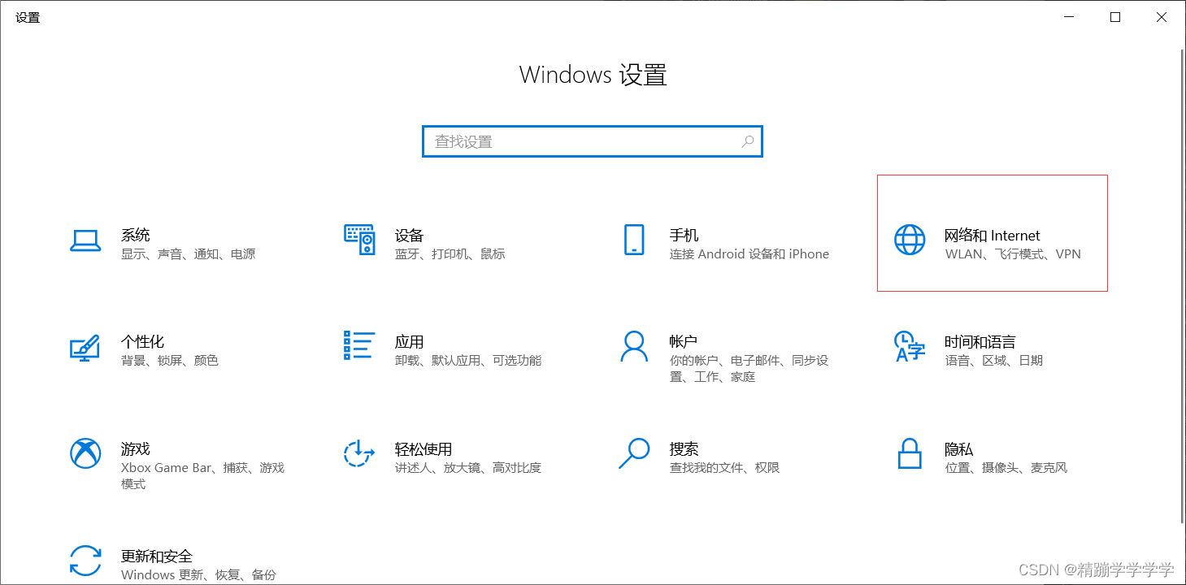The width and height of the screenshot is (1186, 585).
Task: Click the 讲述人、放大镜、高对比度 description
Action: click(468, 468)
